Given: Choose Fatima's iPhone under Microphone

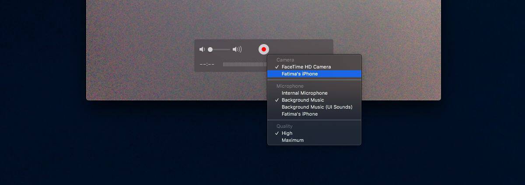Looking at the screenshot, I should [x=315, y=114].
